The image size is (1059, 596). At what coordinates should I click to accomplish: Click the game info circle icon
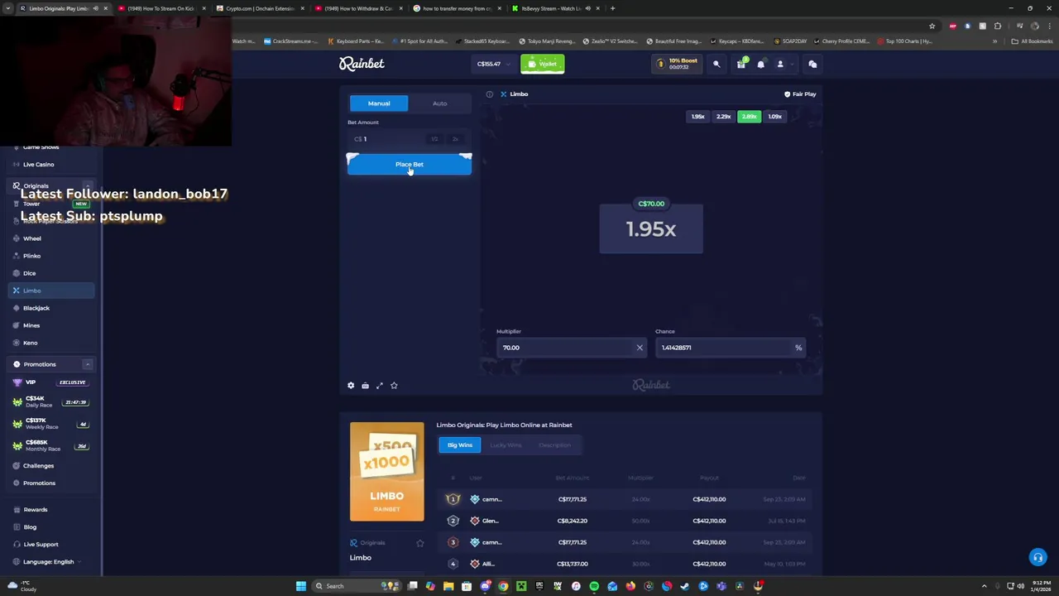[490, 94]
